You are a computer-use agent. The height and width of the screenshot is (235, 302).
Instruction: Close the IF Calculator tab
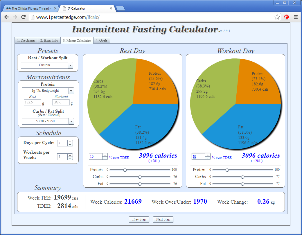[111, 8]
